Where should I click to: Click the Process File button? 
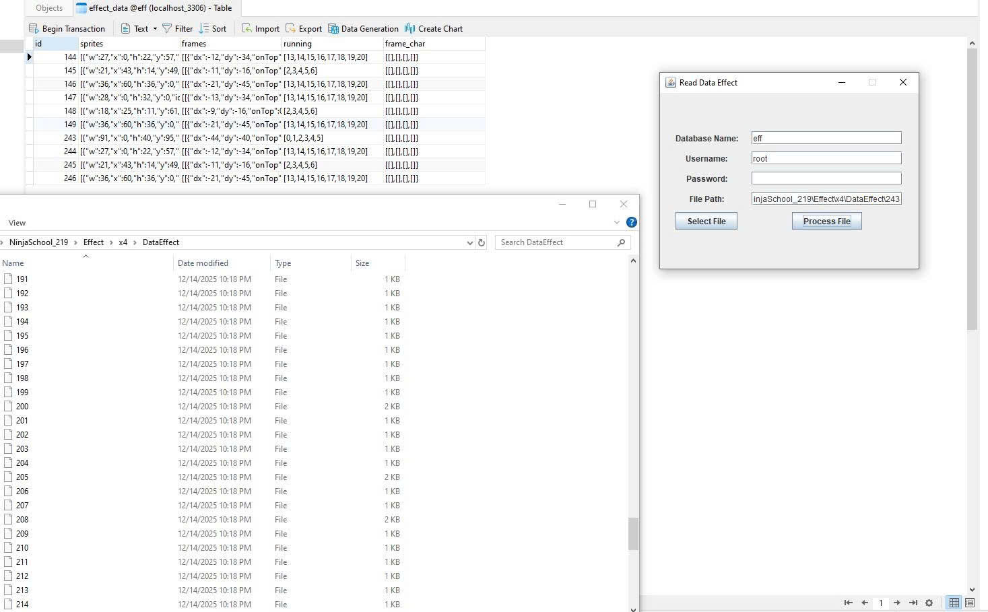826,221
